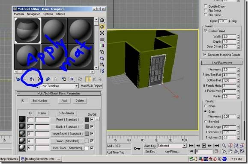Enable the Double Doors checkbox
Image resolution: width=248 pixels, height=164 pixels.
point(206,6)
